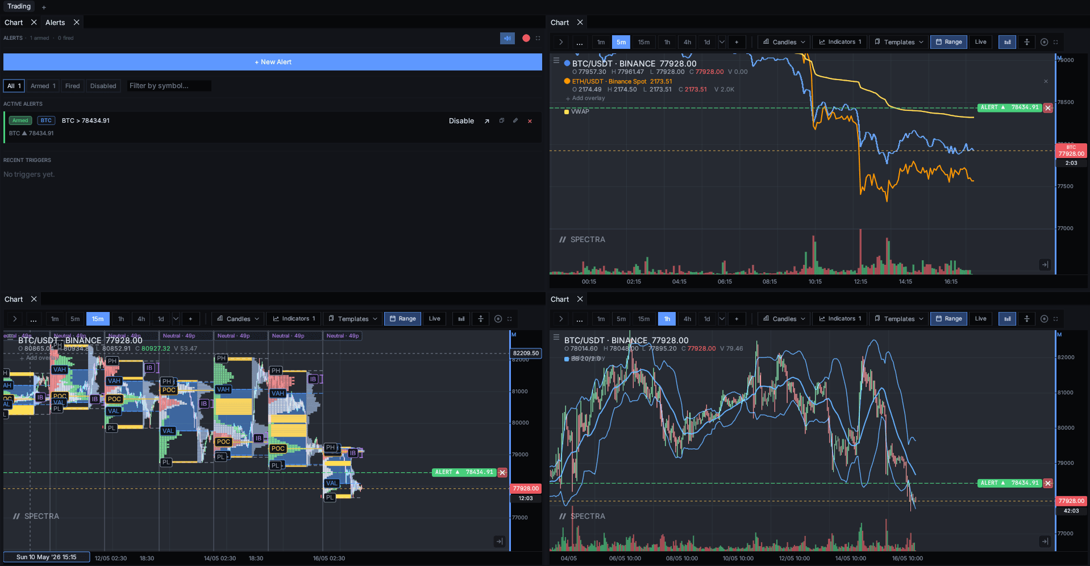The width and height of the screenshot is (1090, 566).
Task: Maximize the Alerts panel with fullscreen icon
Action: (538, 38)
